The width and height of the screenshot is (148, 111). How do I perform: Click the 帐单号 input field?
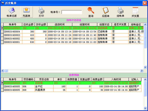coord(72,12)
